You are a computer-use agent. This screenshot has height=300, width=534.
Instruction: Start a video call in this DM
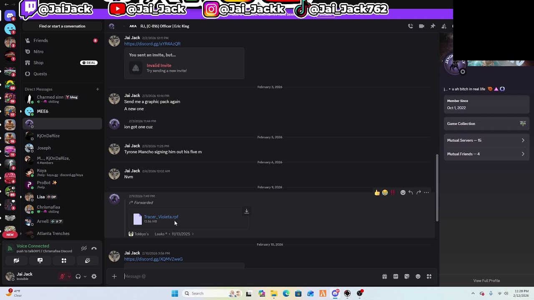pyautogui.click(x=421, y=26)
